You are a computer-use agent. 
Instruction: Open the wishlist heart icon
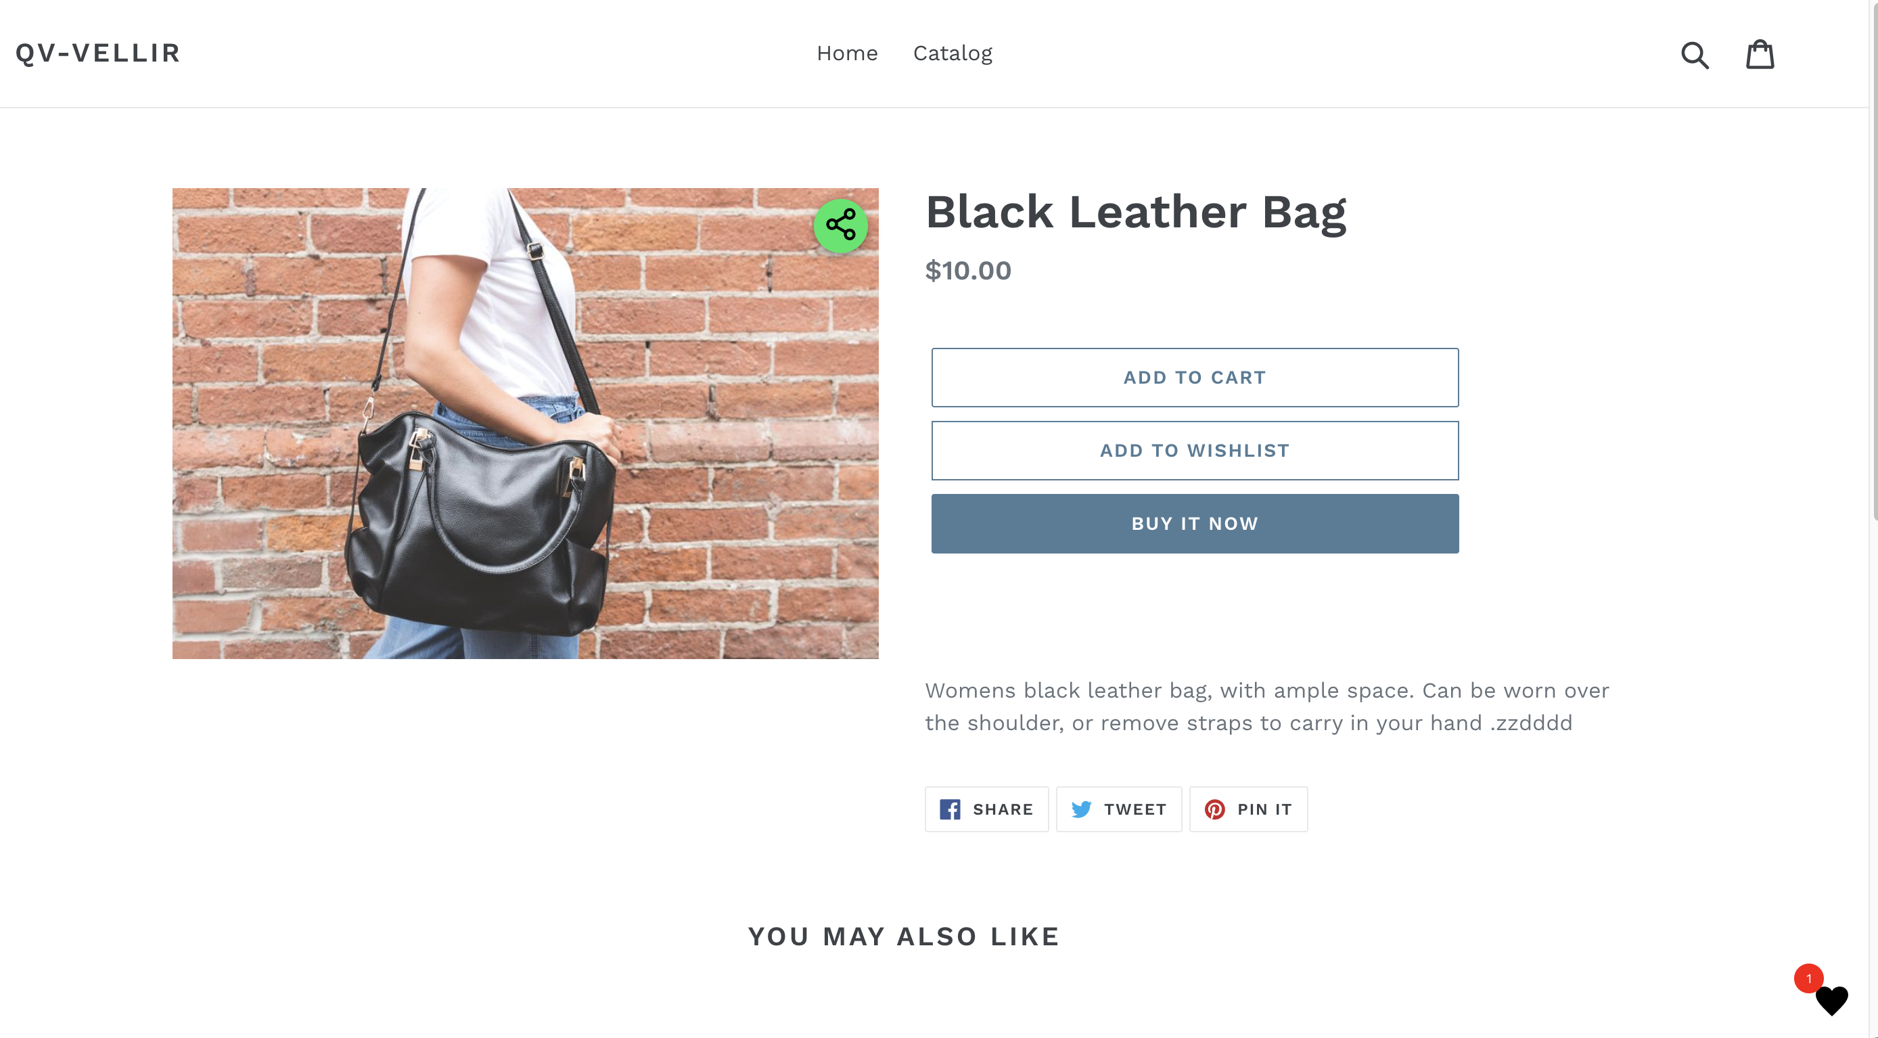click(x=1831, y=1000)
